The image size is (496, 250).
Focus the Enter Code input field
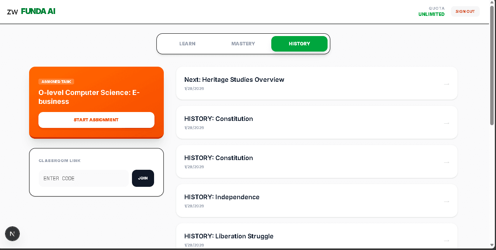[x=83, y=178]
